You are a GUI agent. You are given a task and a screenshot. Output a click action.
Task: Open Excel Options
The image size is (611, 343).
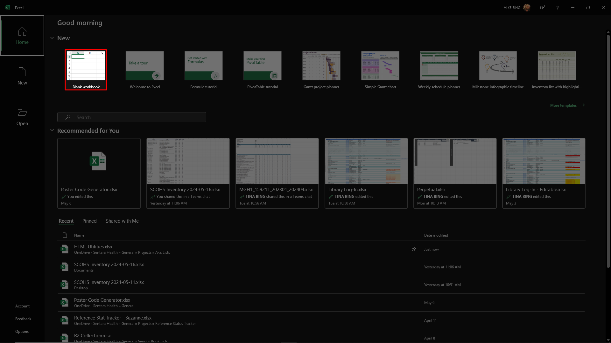point(22,332)
